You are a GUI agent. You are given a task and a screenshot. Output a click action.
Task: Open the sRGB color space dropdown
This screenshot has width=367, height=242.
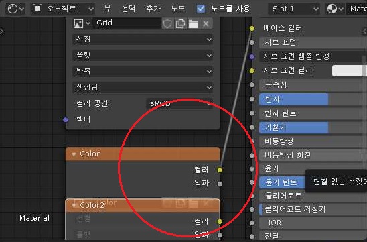pyautogui.click(x=179, y=103)
